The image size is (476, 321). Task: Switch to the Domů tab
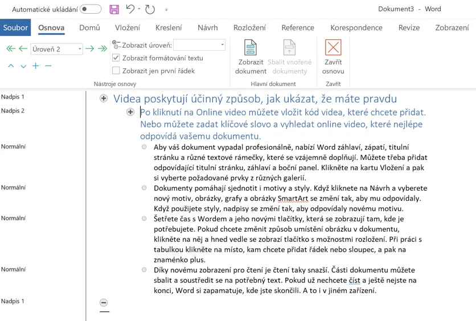pyautogui.click(x=89, y=28)
